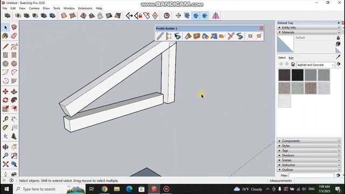Select the Freehand squiggle tool
The height and width of the screenshot is (194, 345).
tap(14, 46)
